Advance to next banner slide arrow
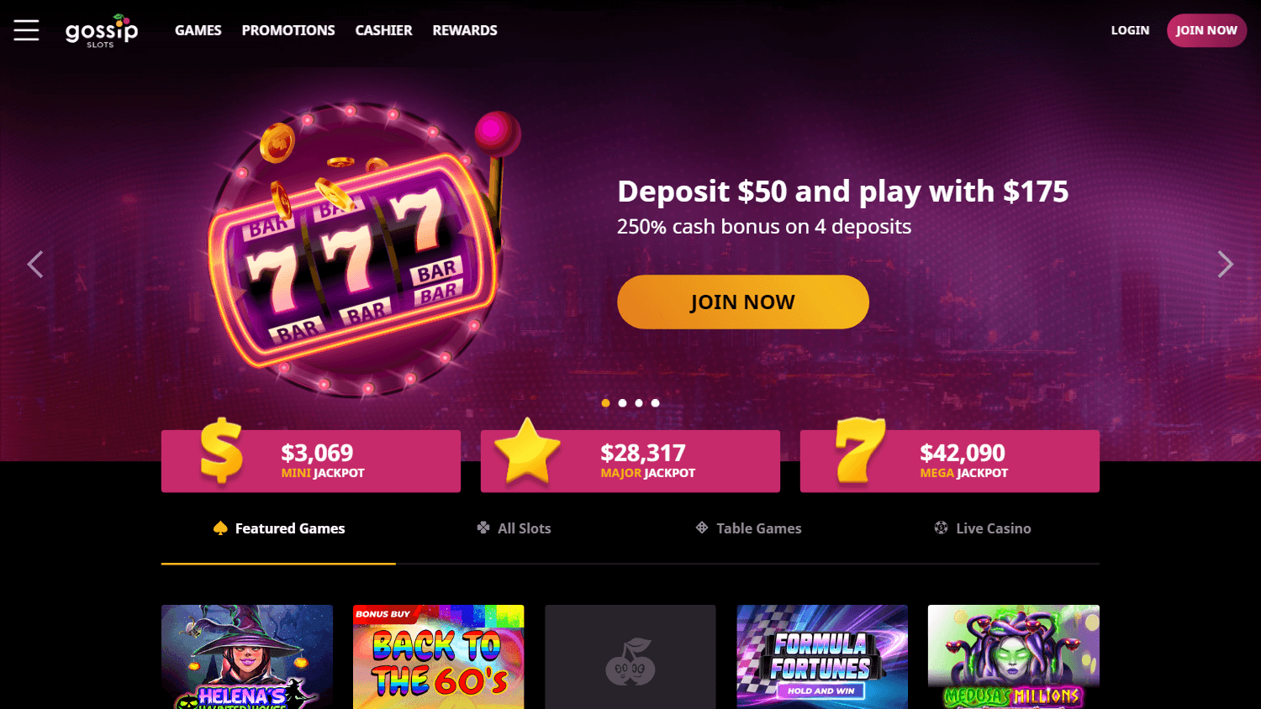 coord(1226,265)
